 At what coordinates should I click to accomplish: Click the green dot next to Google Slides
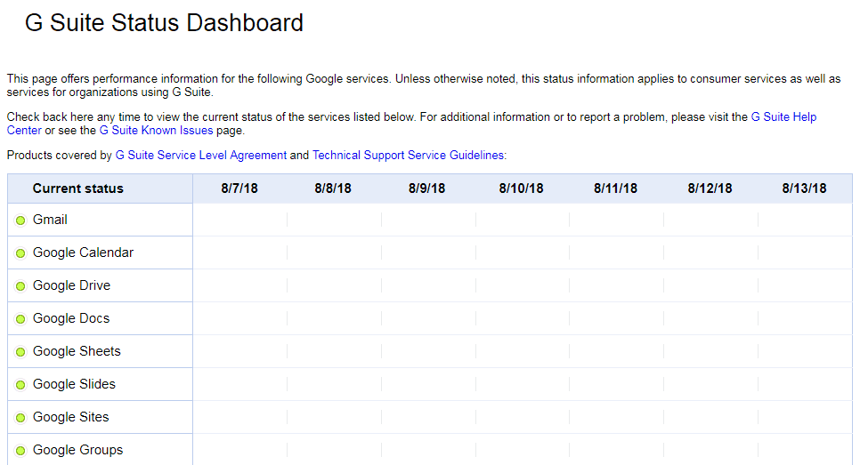pyautogui.click(x=20, y=385)
